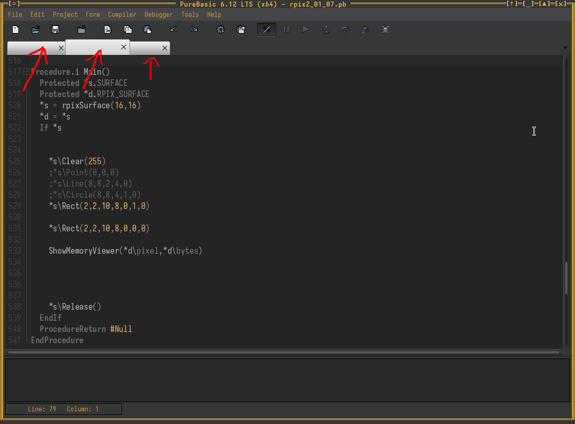
Task: Undo the last edit via toolbar arrow
Action: 174,30
